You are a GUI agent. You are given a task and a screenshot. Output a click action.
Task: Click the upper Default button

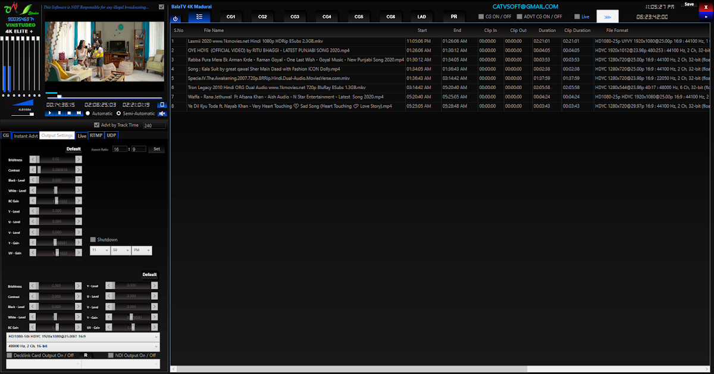pyautogui.click(x=74, y=149)
